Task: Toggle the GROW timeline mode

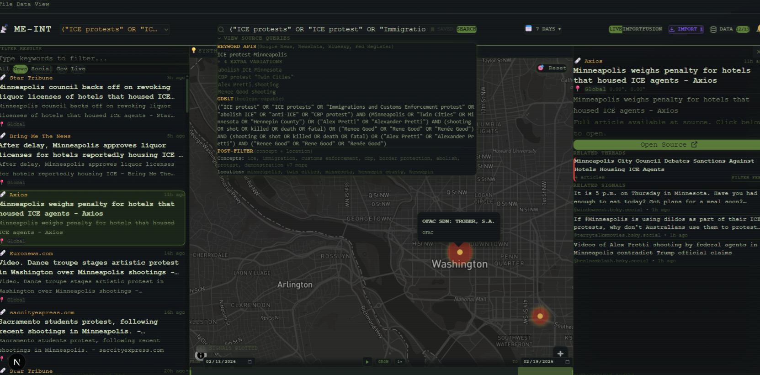Action: pyautogui.click(x=383, y=362)
